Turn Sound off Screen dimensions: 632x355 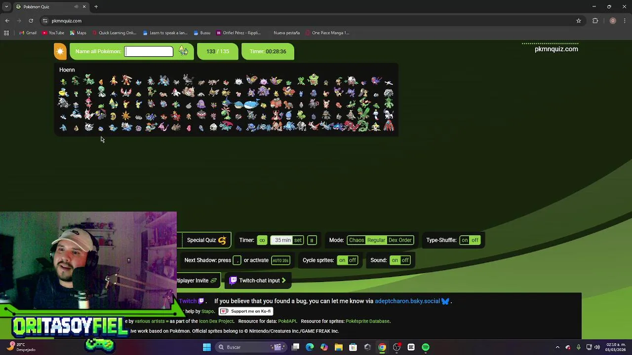[405, 260]
